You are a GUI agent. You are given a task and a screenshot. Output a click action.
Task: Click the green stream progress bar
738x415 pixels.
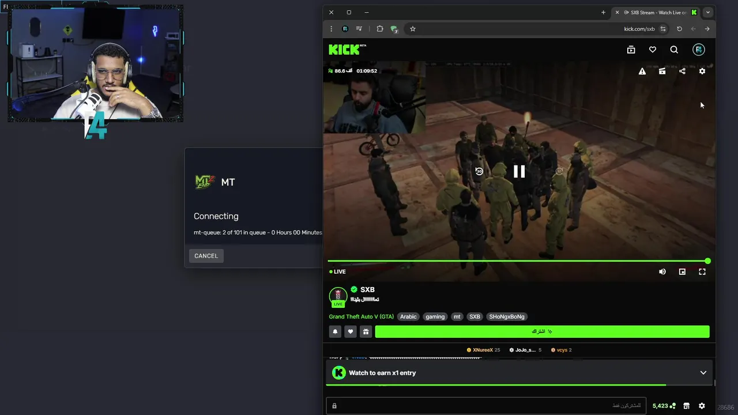(x=518, y=261)
